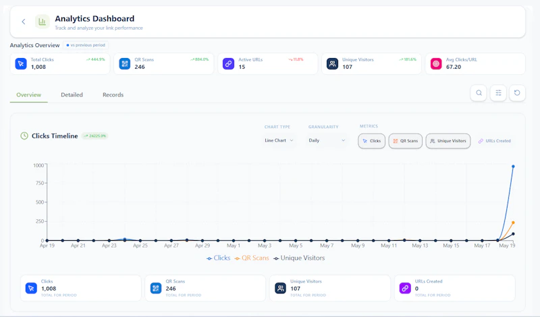Switch to the Detailed tab
Image resolution: width=540 pixels, height=317 pixels.
pos(72,94)
